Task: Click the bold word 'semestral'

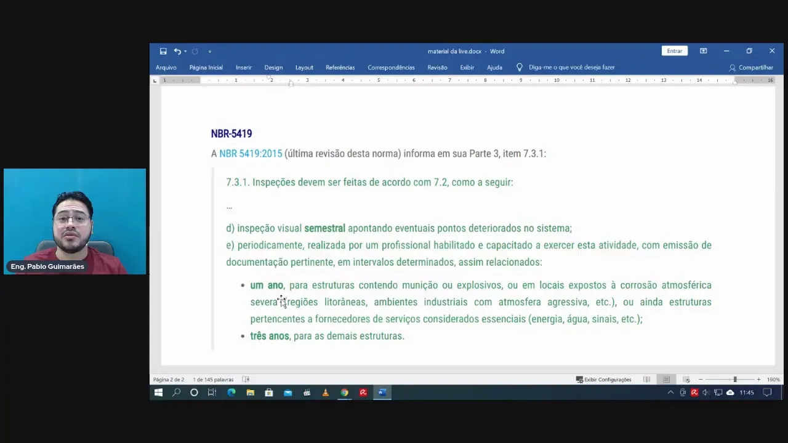Action: [x=324, y=228]
